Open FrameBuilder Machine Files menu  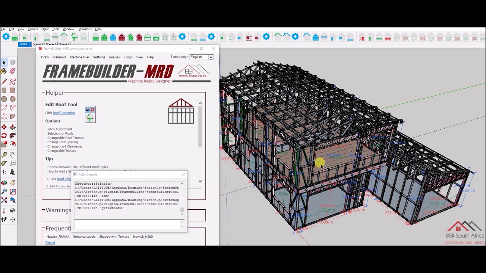point(79,57)
